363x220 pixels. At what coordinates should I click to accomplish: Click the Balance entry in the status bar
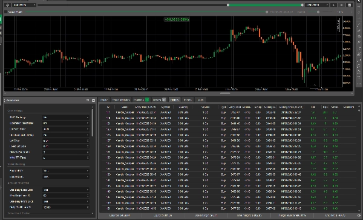click(x=120, y=216)
